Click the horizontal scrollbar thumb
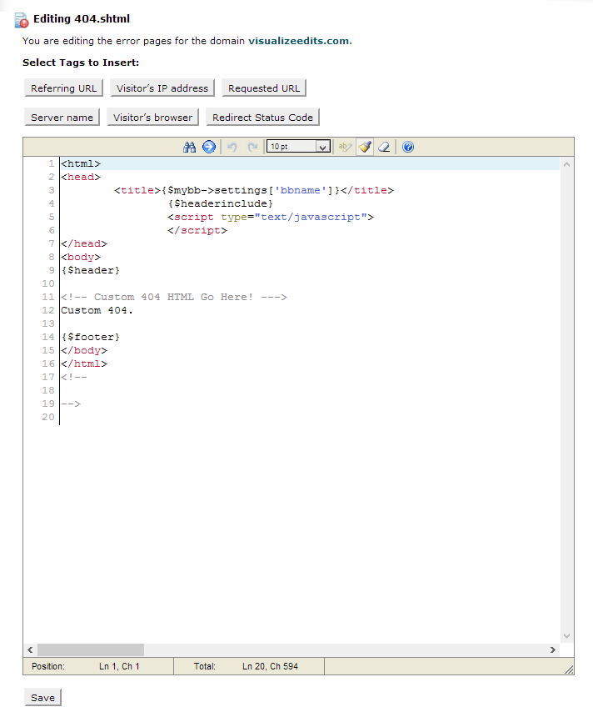 (91, 649)
